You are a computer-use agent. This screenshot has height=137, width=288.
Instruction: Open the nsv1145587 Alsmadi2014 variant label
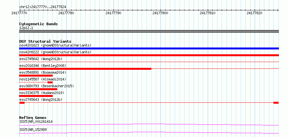(43, 79)
